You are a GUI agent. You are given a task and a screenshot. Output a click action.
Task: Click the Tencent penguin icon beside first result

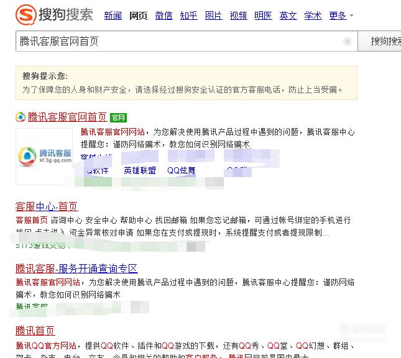(x=21, y=117)
